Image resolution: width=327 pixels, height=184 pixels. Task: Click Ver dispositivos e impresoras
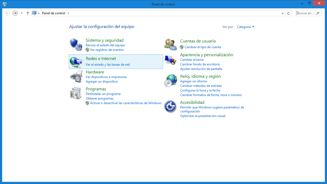tap(106, 77)
